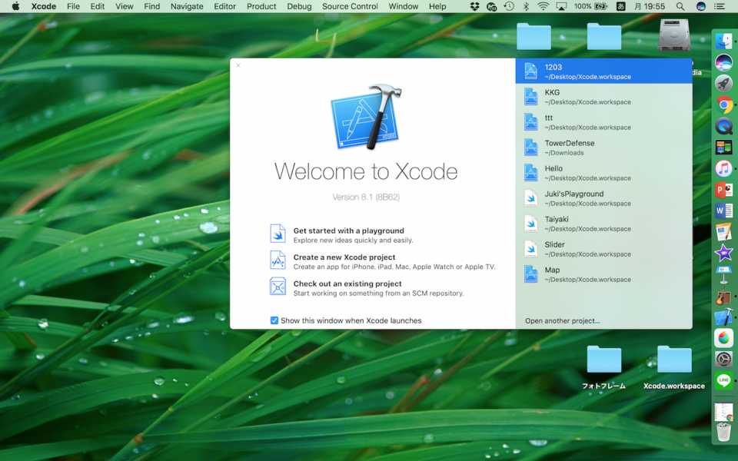Viewport: 738px width, 461px height.
Task: Open the Editor menu
Action: tap(225, 6)
